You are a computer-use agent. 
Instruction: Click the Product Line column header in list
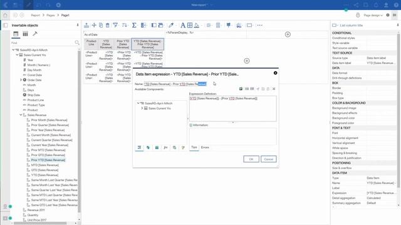[x=91, y=44]
